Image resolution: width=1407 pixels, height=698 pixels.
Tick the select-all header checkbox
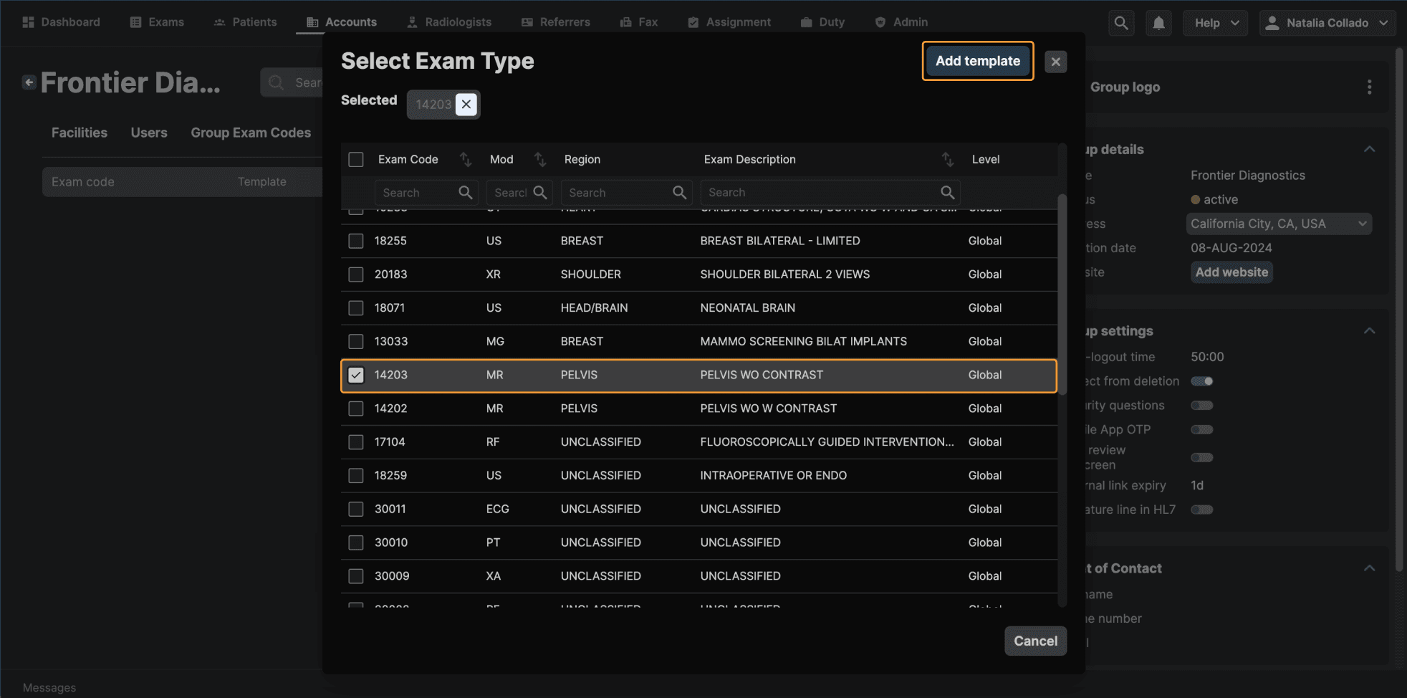coord(356,159)
